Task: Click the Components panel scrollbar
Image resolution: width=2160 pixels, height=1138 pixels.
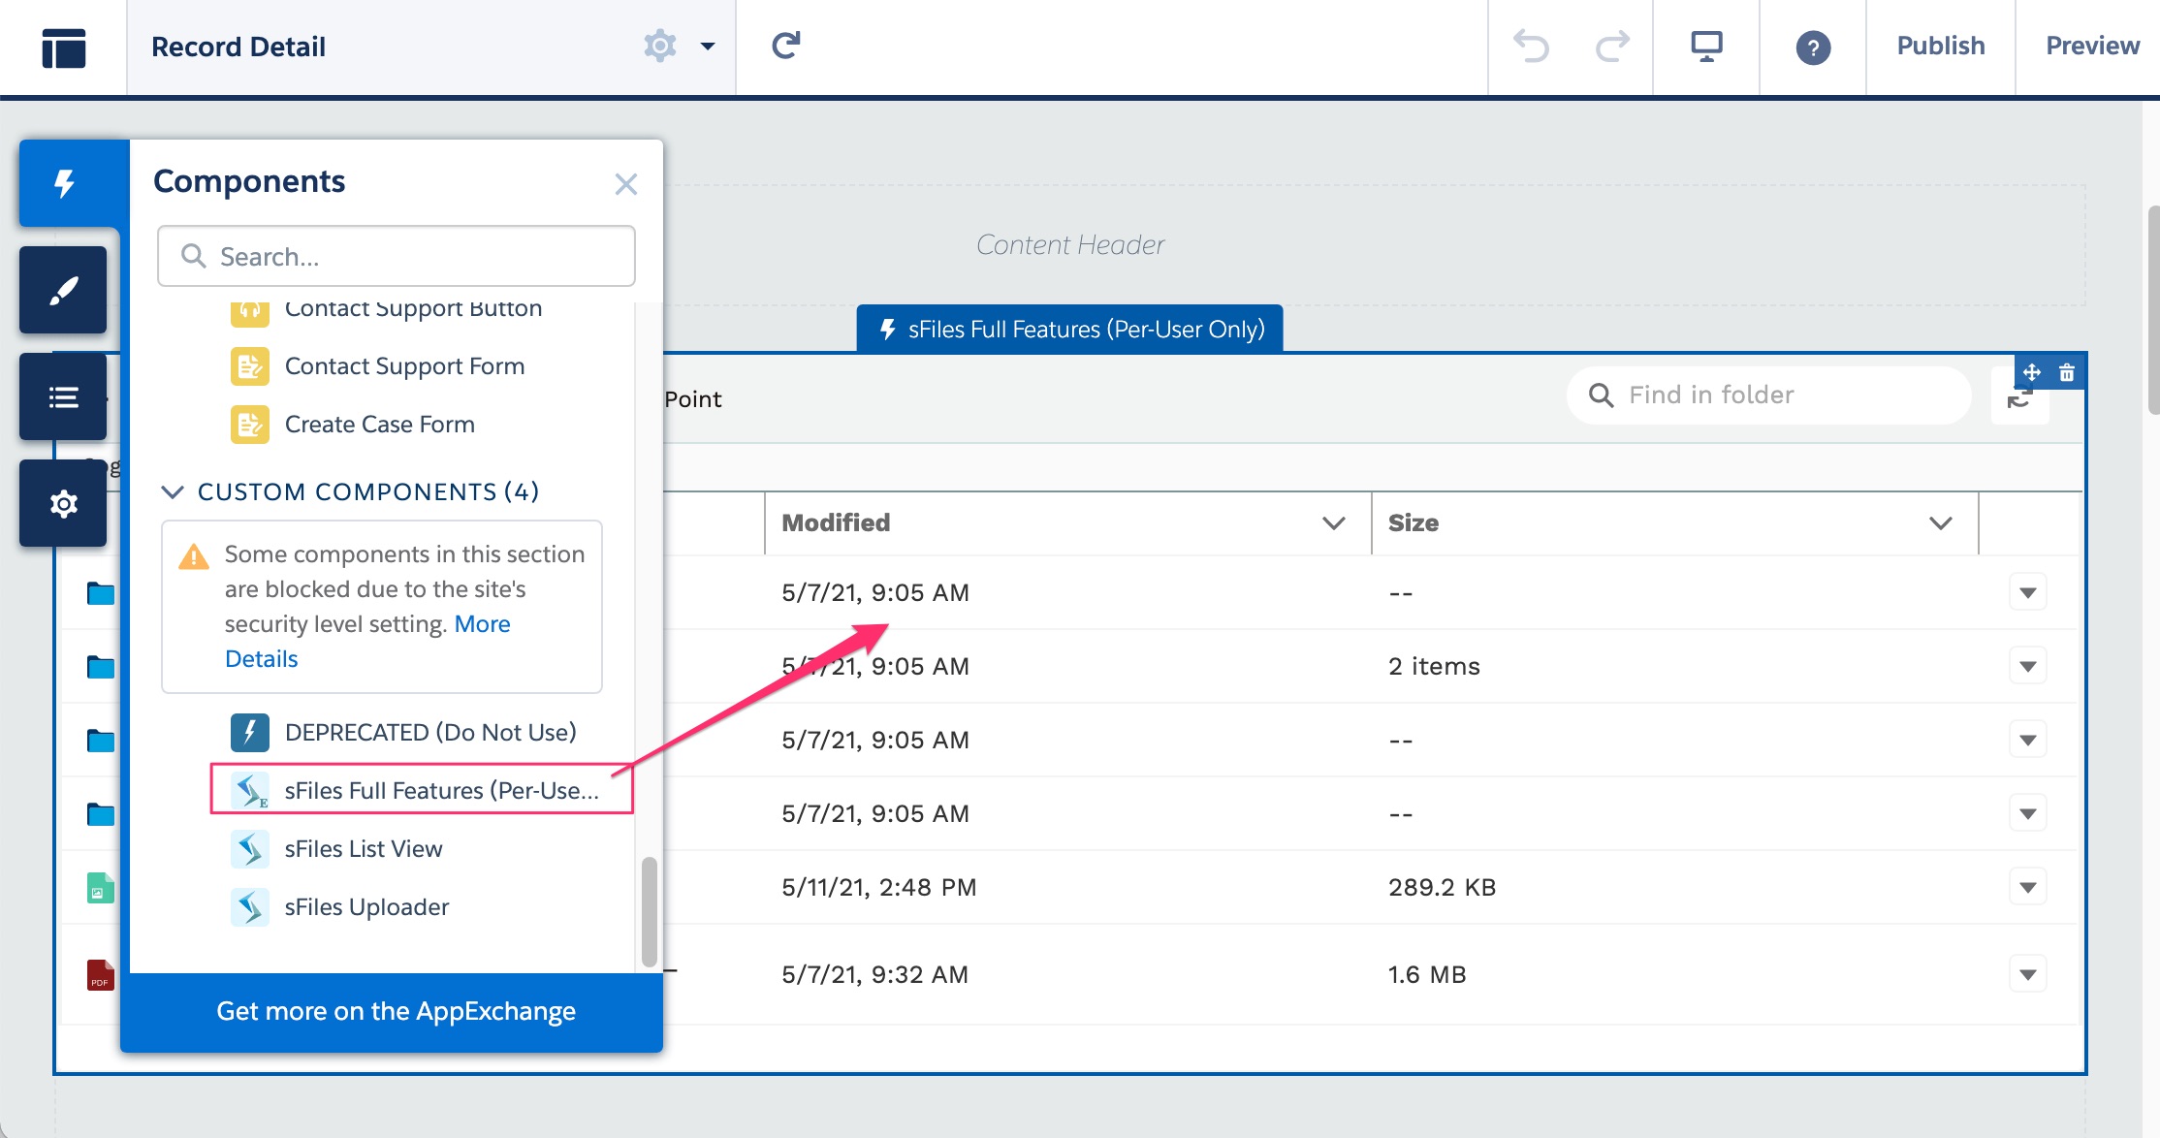Action: click(649, 911)
